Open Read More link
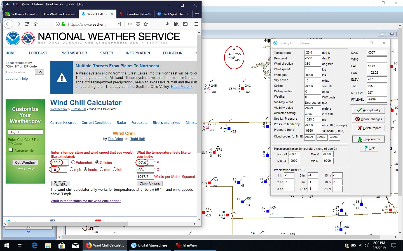Screen dimensions: 403x251 [181, 86]
